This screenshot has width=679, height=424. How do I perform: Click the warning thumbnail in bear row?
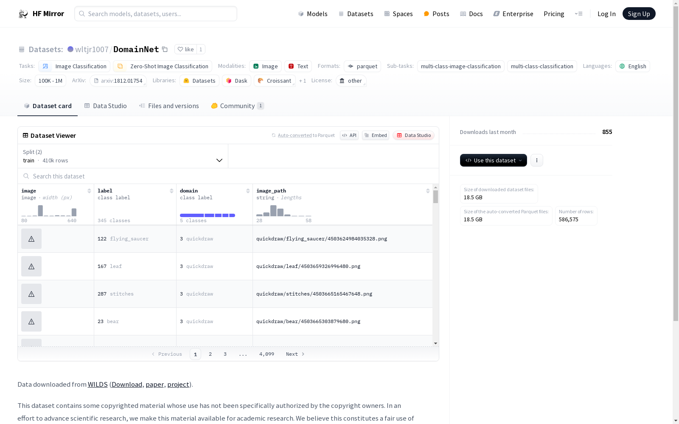(31, 321)
